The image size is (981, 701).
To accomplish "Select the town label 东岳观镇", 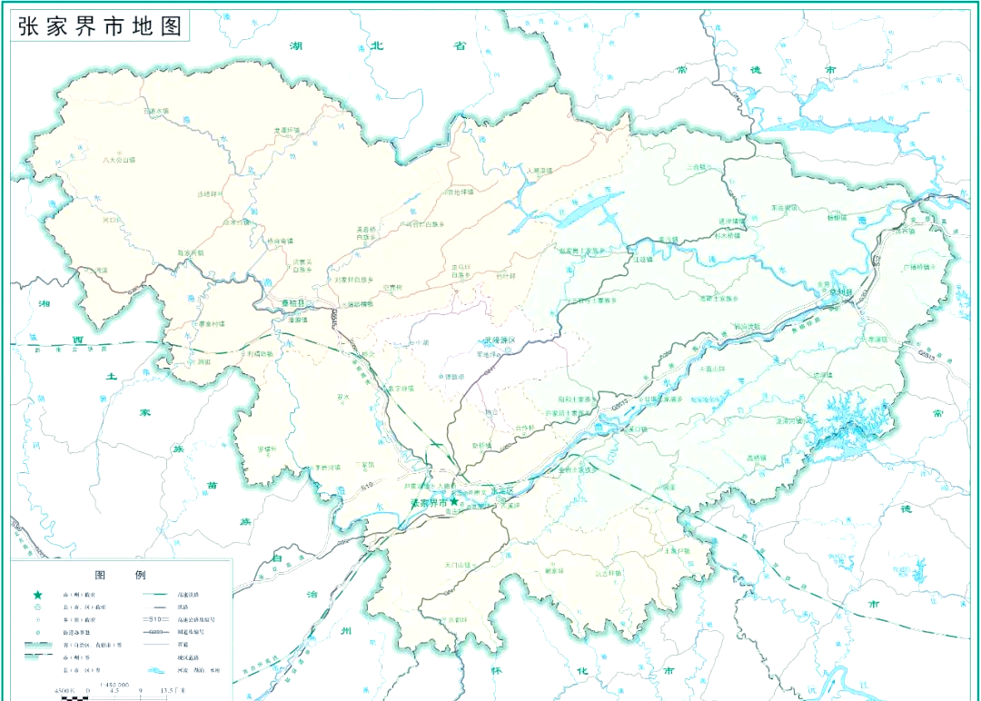I will coord(785,208).
